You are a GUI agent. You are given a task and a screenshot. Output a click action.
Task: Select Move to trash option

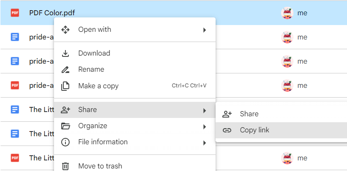pyautogui.click(x=100, y=166)
